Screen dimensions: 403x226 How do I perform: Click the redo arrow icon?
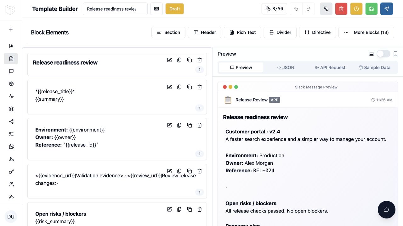click(309, 9)
